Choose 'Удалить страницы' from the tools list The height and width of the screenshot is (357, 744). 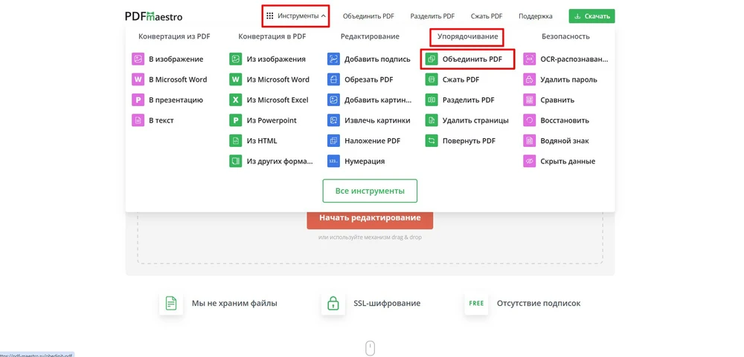click(475, 120)
